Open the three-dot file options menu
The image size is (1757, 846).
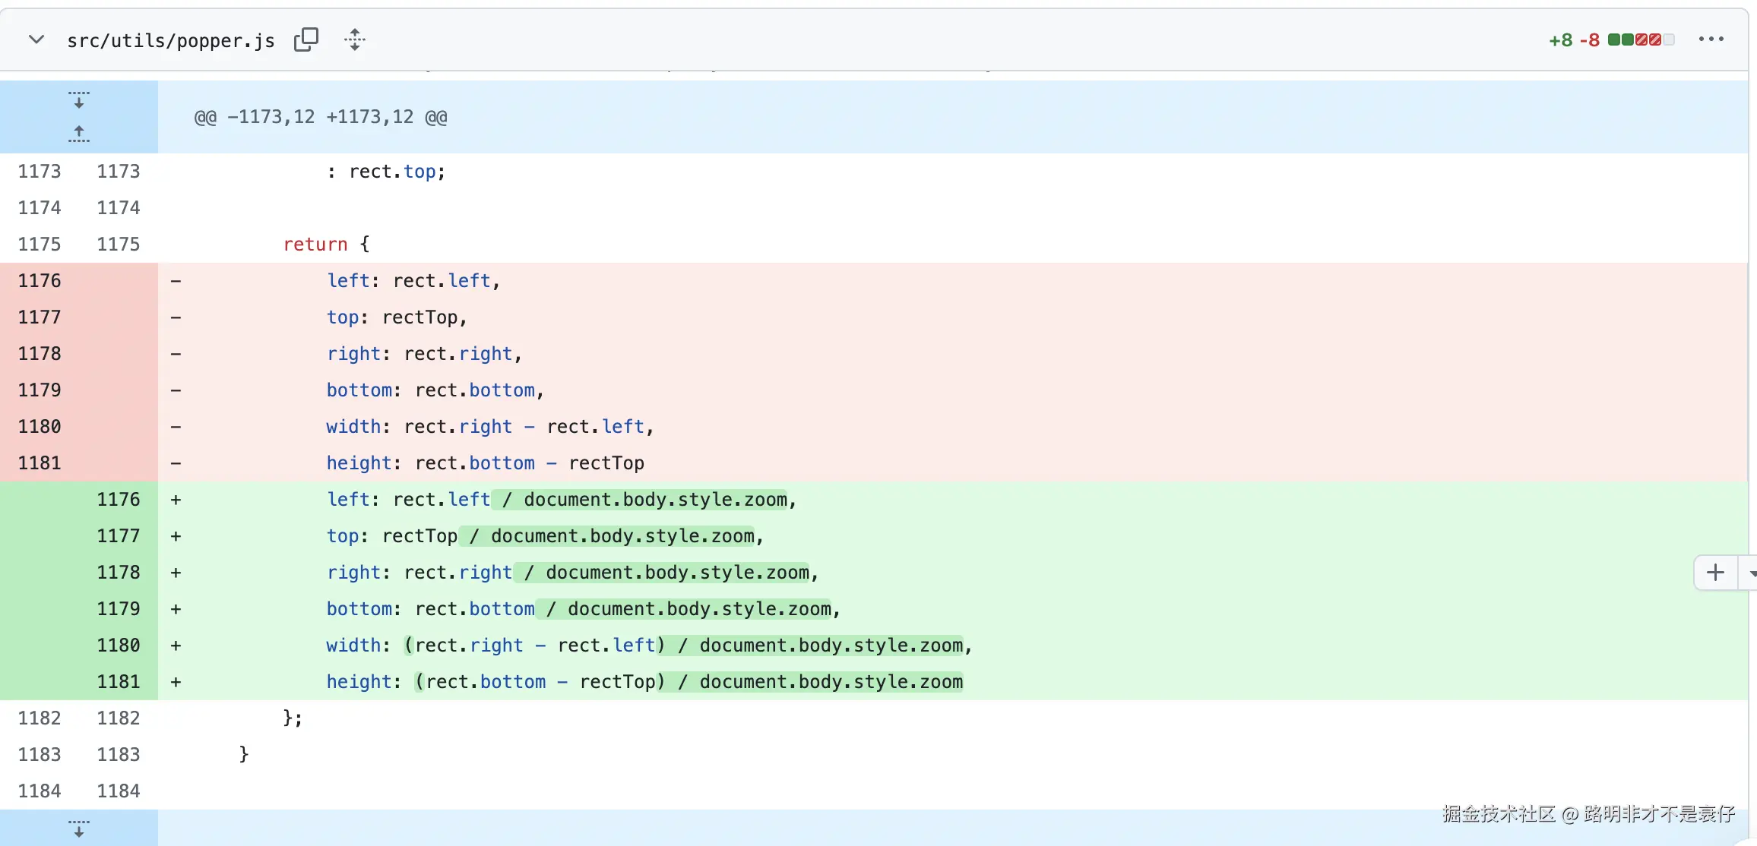click(1711, 39)
